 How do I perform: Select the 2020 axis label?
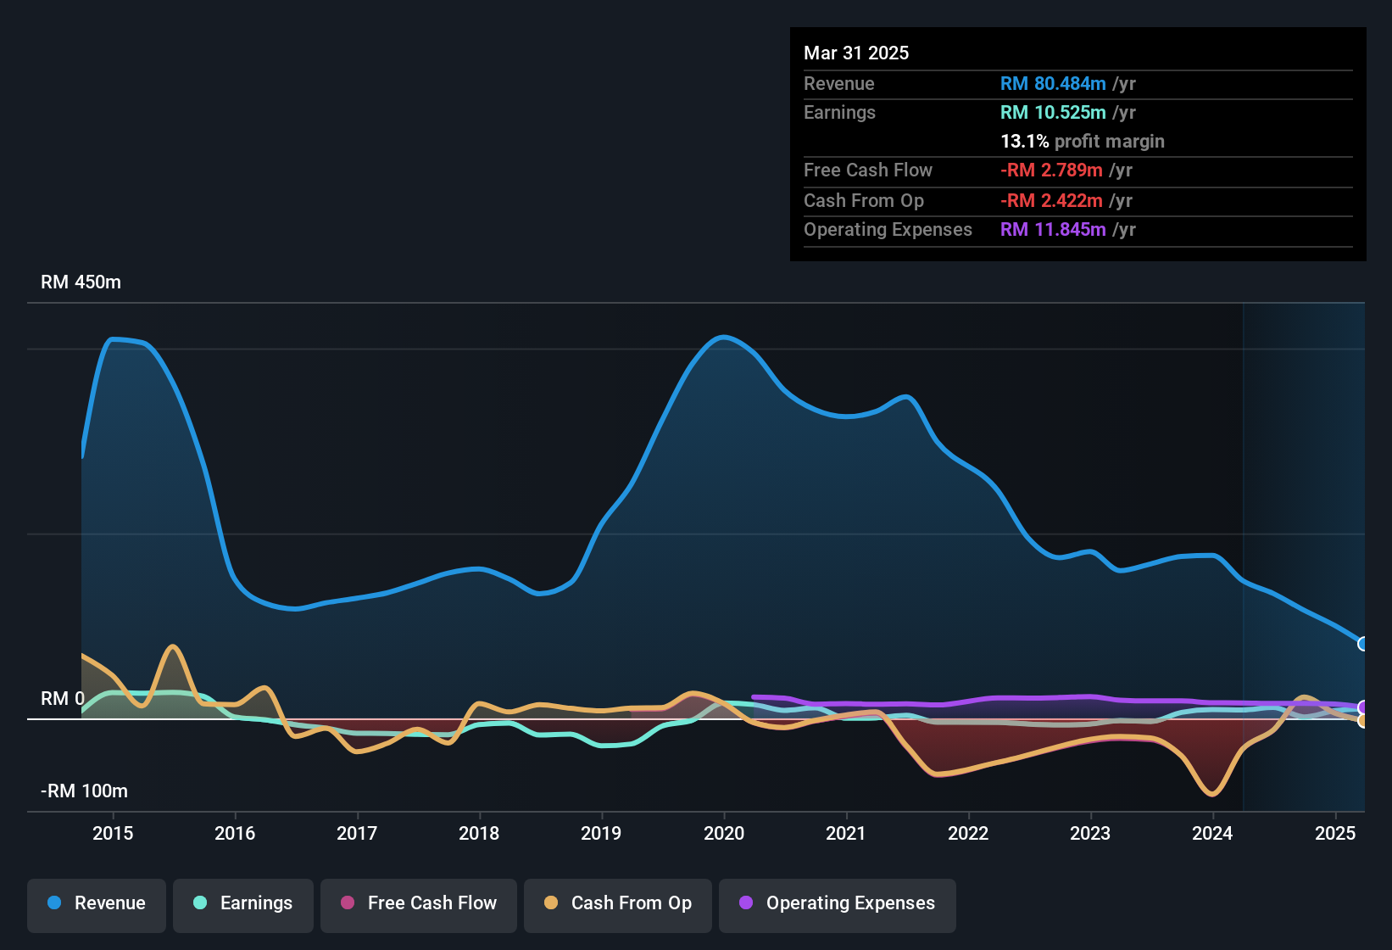724,834
